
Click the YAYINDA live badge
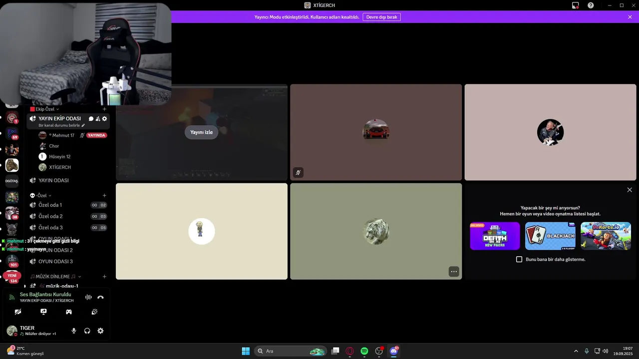96,135
